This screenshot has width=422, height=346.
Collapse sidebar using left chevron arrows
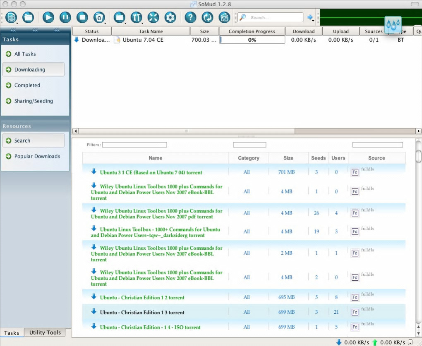(13, 30)
